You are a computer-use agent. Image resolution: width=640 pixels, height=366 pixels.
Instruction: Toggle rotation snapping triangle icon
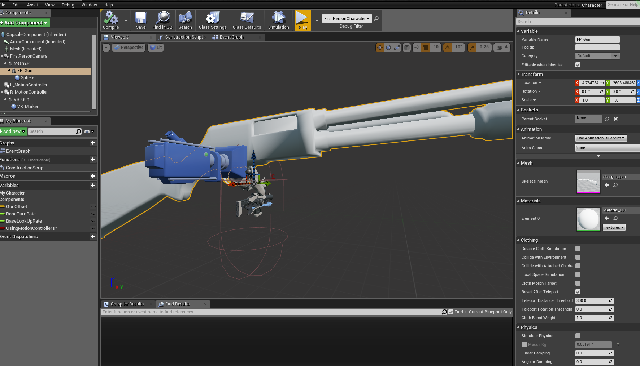tap(448, 48)
